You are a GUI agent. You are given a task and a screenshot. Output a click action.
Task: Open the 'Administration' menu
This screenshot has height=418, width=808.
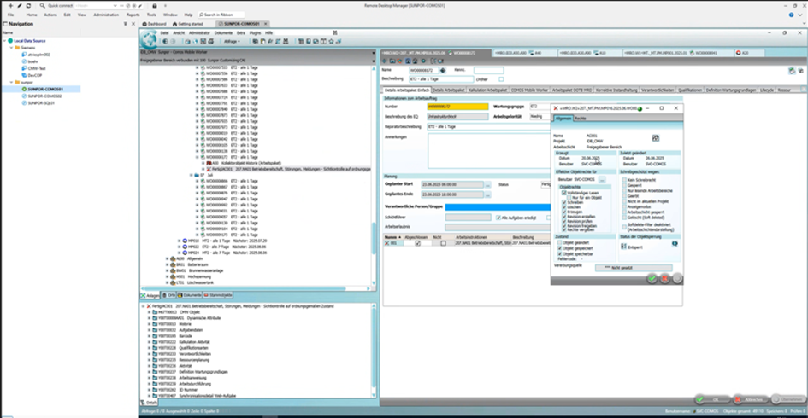[107, 15]
